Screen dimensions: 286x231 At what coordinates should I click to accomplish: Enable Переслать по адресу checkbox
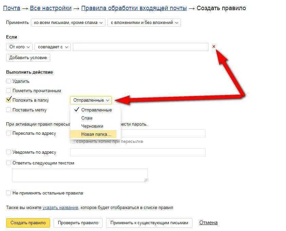tap(8, 133)
